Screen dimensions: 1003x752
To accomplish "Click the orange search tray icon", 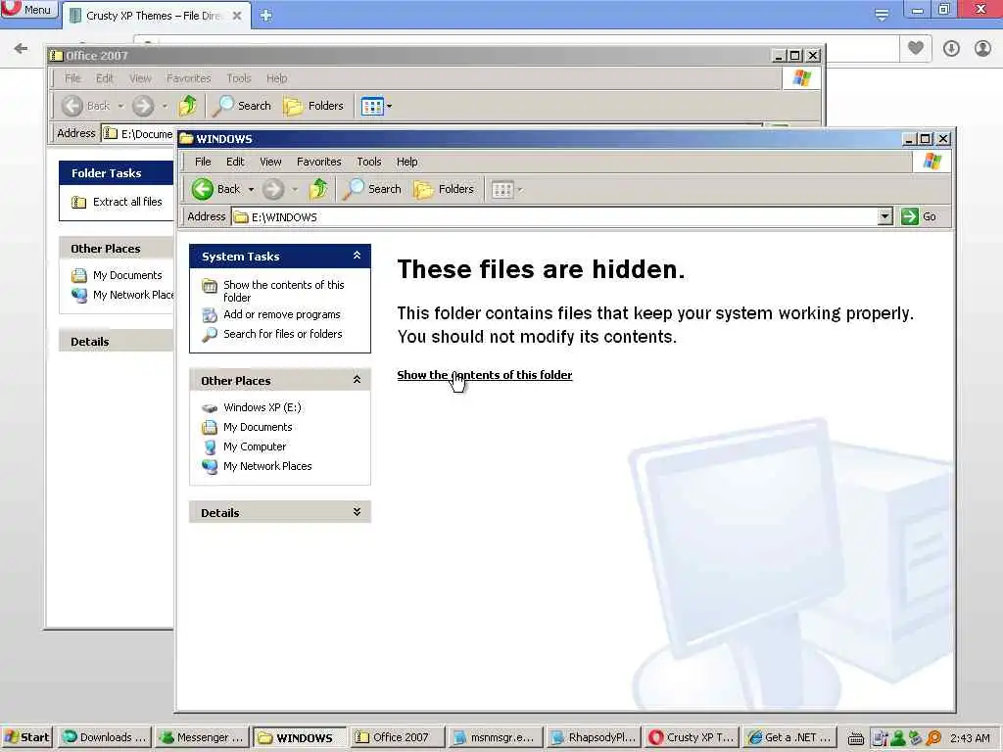I will tap(933, 738).
